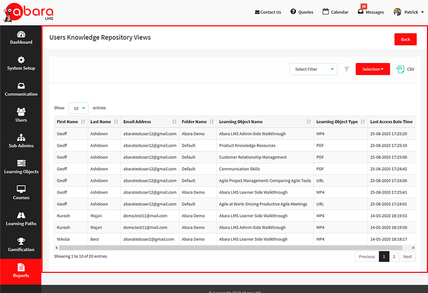Screen dimensions: 428x293
Task: Open the Select Filter dropdown
Action: [x=313, y=69]
